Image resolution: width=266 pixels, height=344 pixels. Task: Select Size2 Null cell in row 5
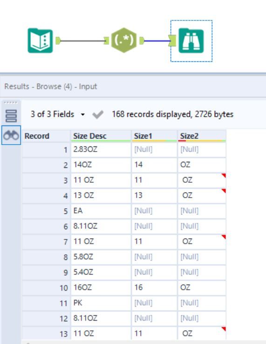click(202, 211)
